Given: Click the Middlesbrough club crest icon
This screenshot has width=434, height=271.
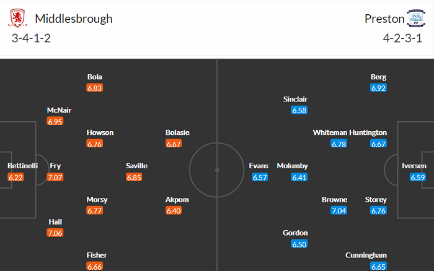Looking at the screenshot, I should click(19, 19).
